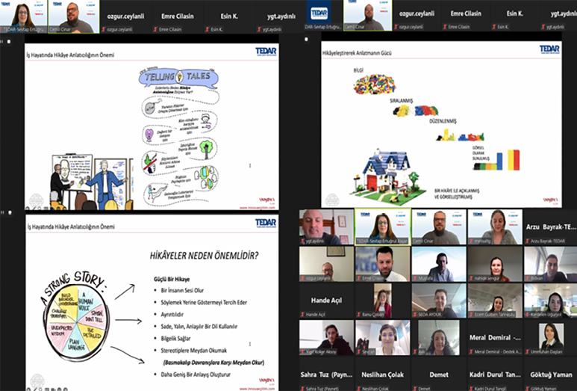Click muted mic icon beside Kadri Durul Tanğil
The height and width of the screenshot is (391, 577).
click(470, 389)
